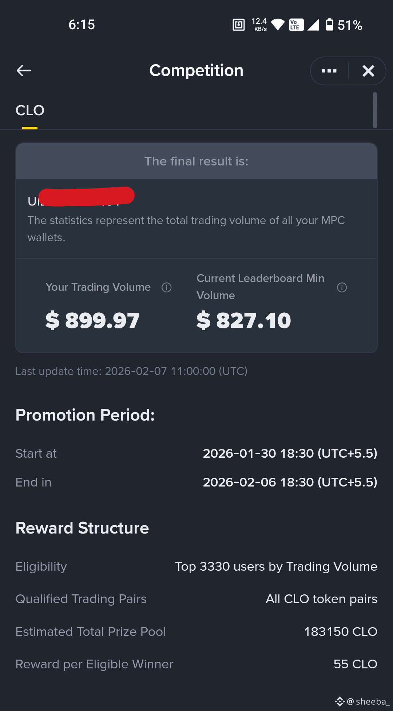The image size is (393, 711).
Task: Open the three-dot more options menu
Action: (x=329, y=71)
